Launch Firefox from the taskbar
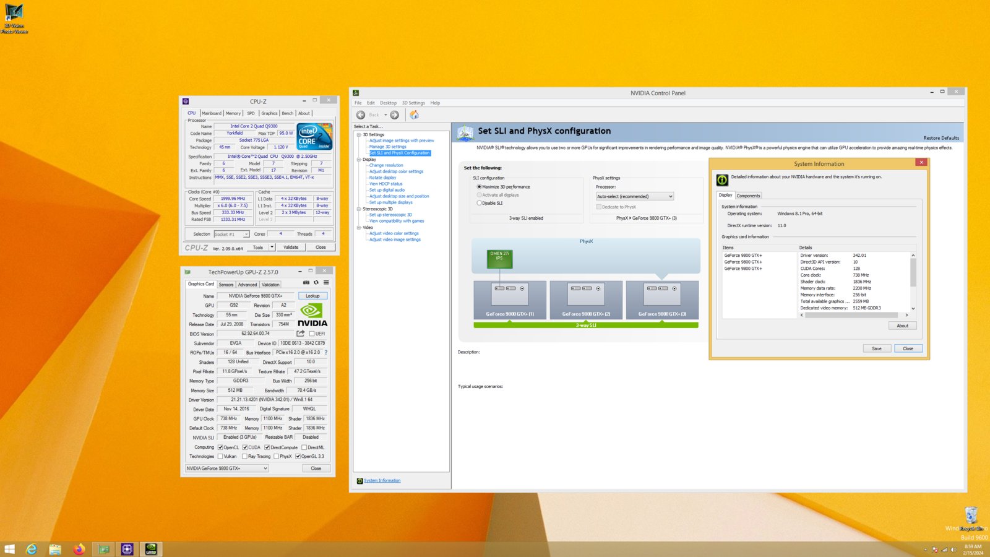 click(x=79, y=549)
